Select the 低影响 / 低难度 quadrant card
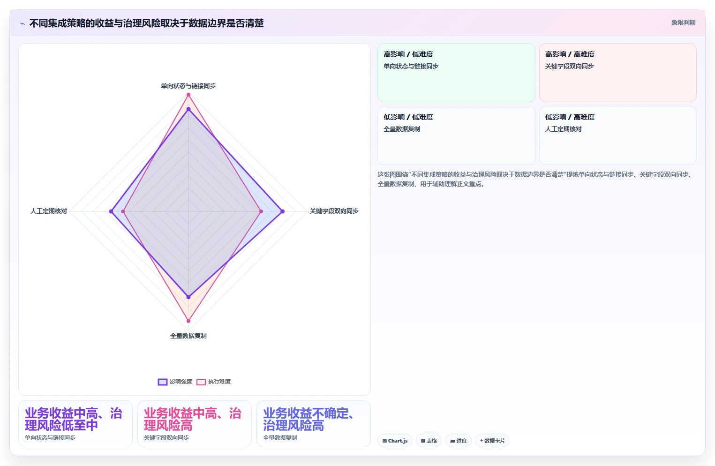Image resolution: width=715 pixels, height=466 pixels. pos(456,135)
